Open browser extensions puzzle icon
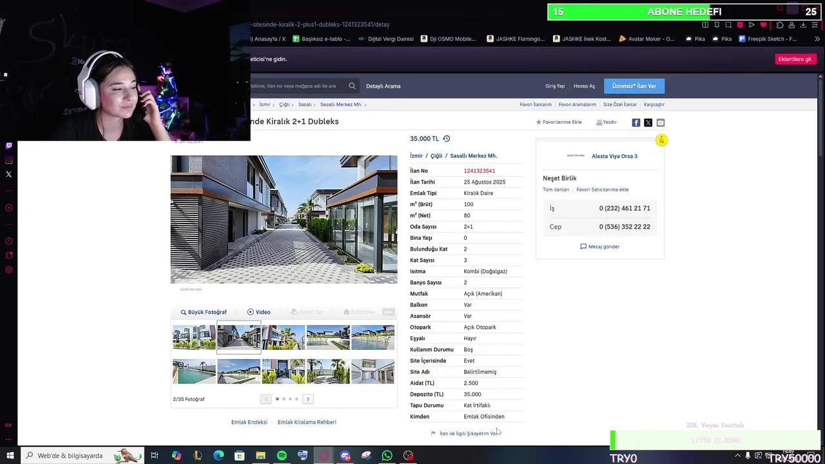 click(x=780, y=24)
